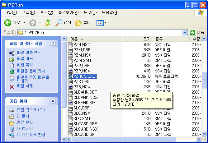Click the envelope e-mail icon
Image resolution: width=208 pixels, height=143 pixels.
12,78
